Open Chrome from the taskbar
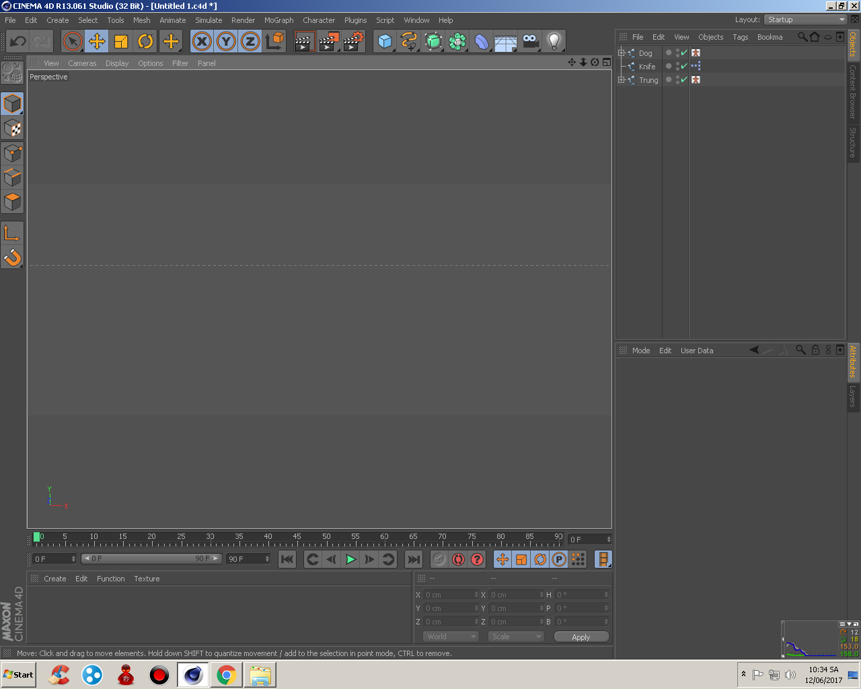The image size is (861, 689). [x=226, y=674]
